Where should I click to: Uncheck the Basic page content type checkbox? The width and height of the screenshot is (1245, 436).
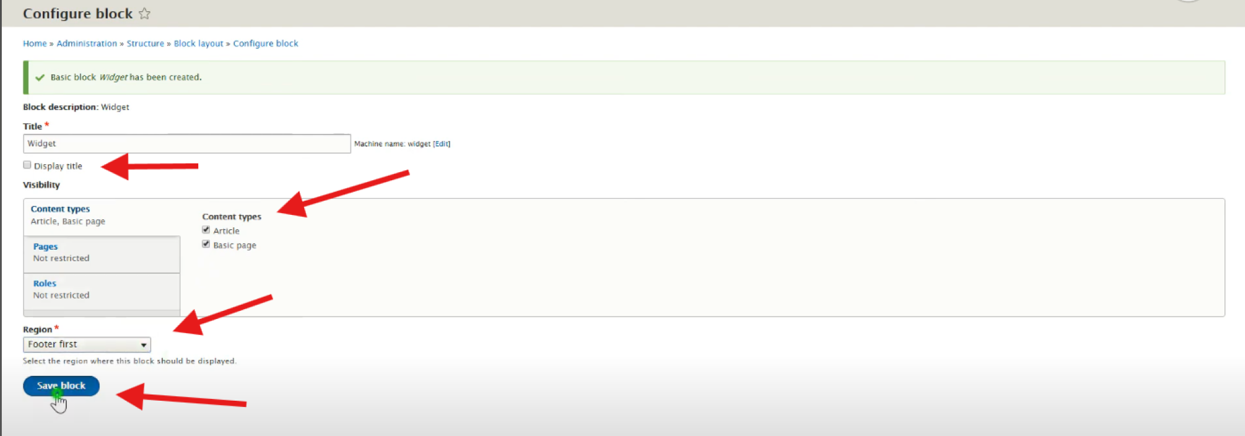(206, 244)
